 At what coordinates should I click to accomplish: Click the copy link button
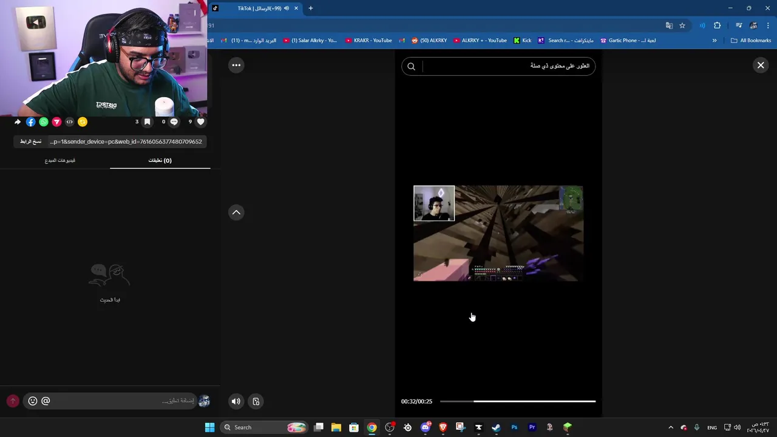[30, 141]
